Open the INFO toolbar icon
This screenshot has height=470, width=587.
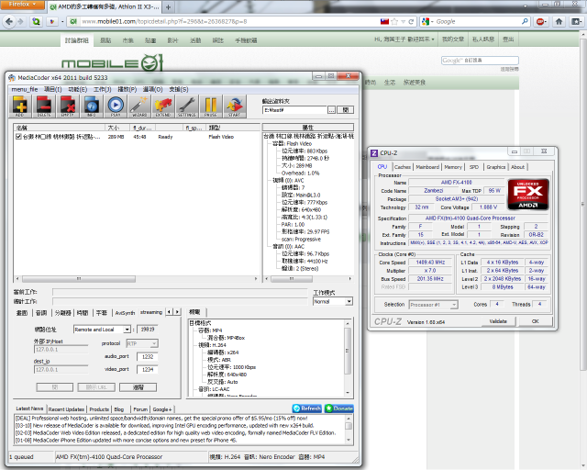[92, 106]
